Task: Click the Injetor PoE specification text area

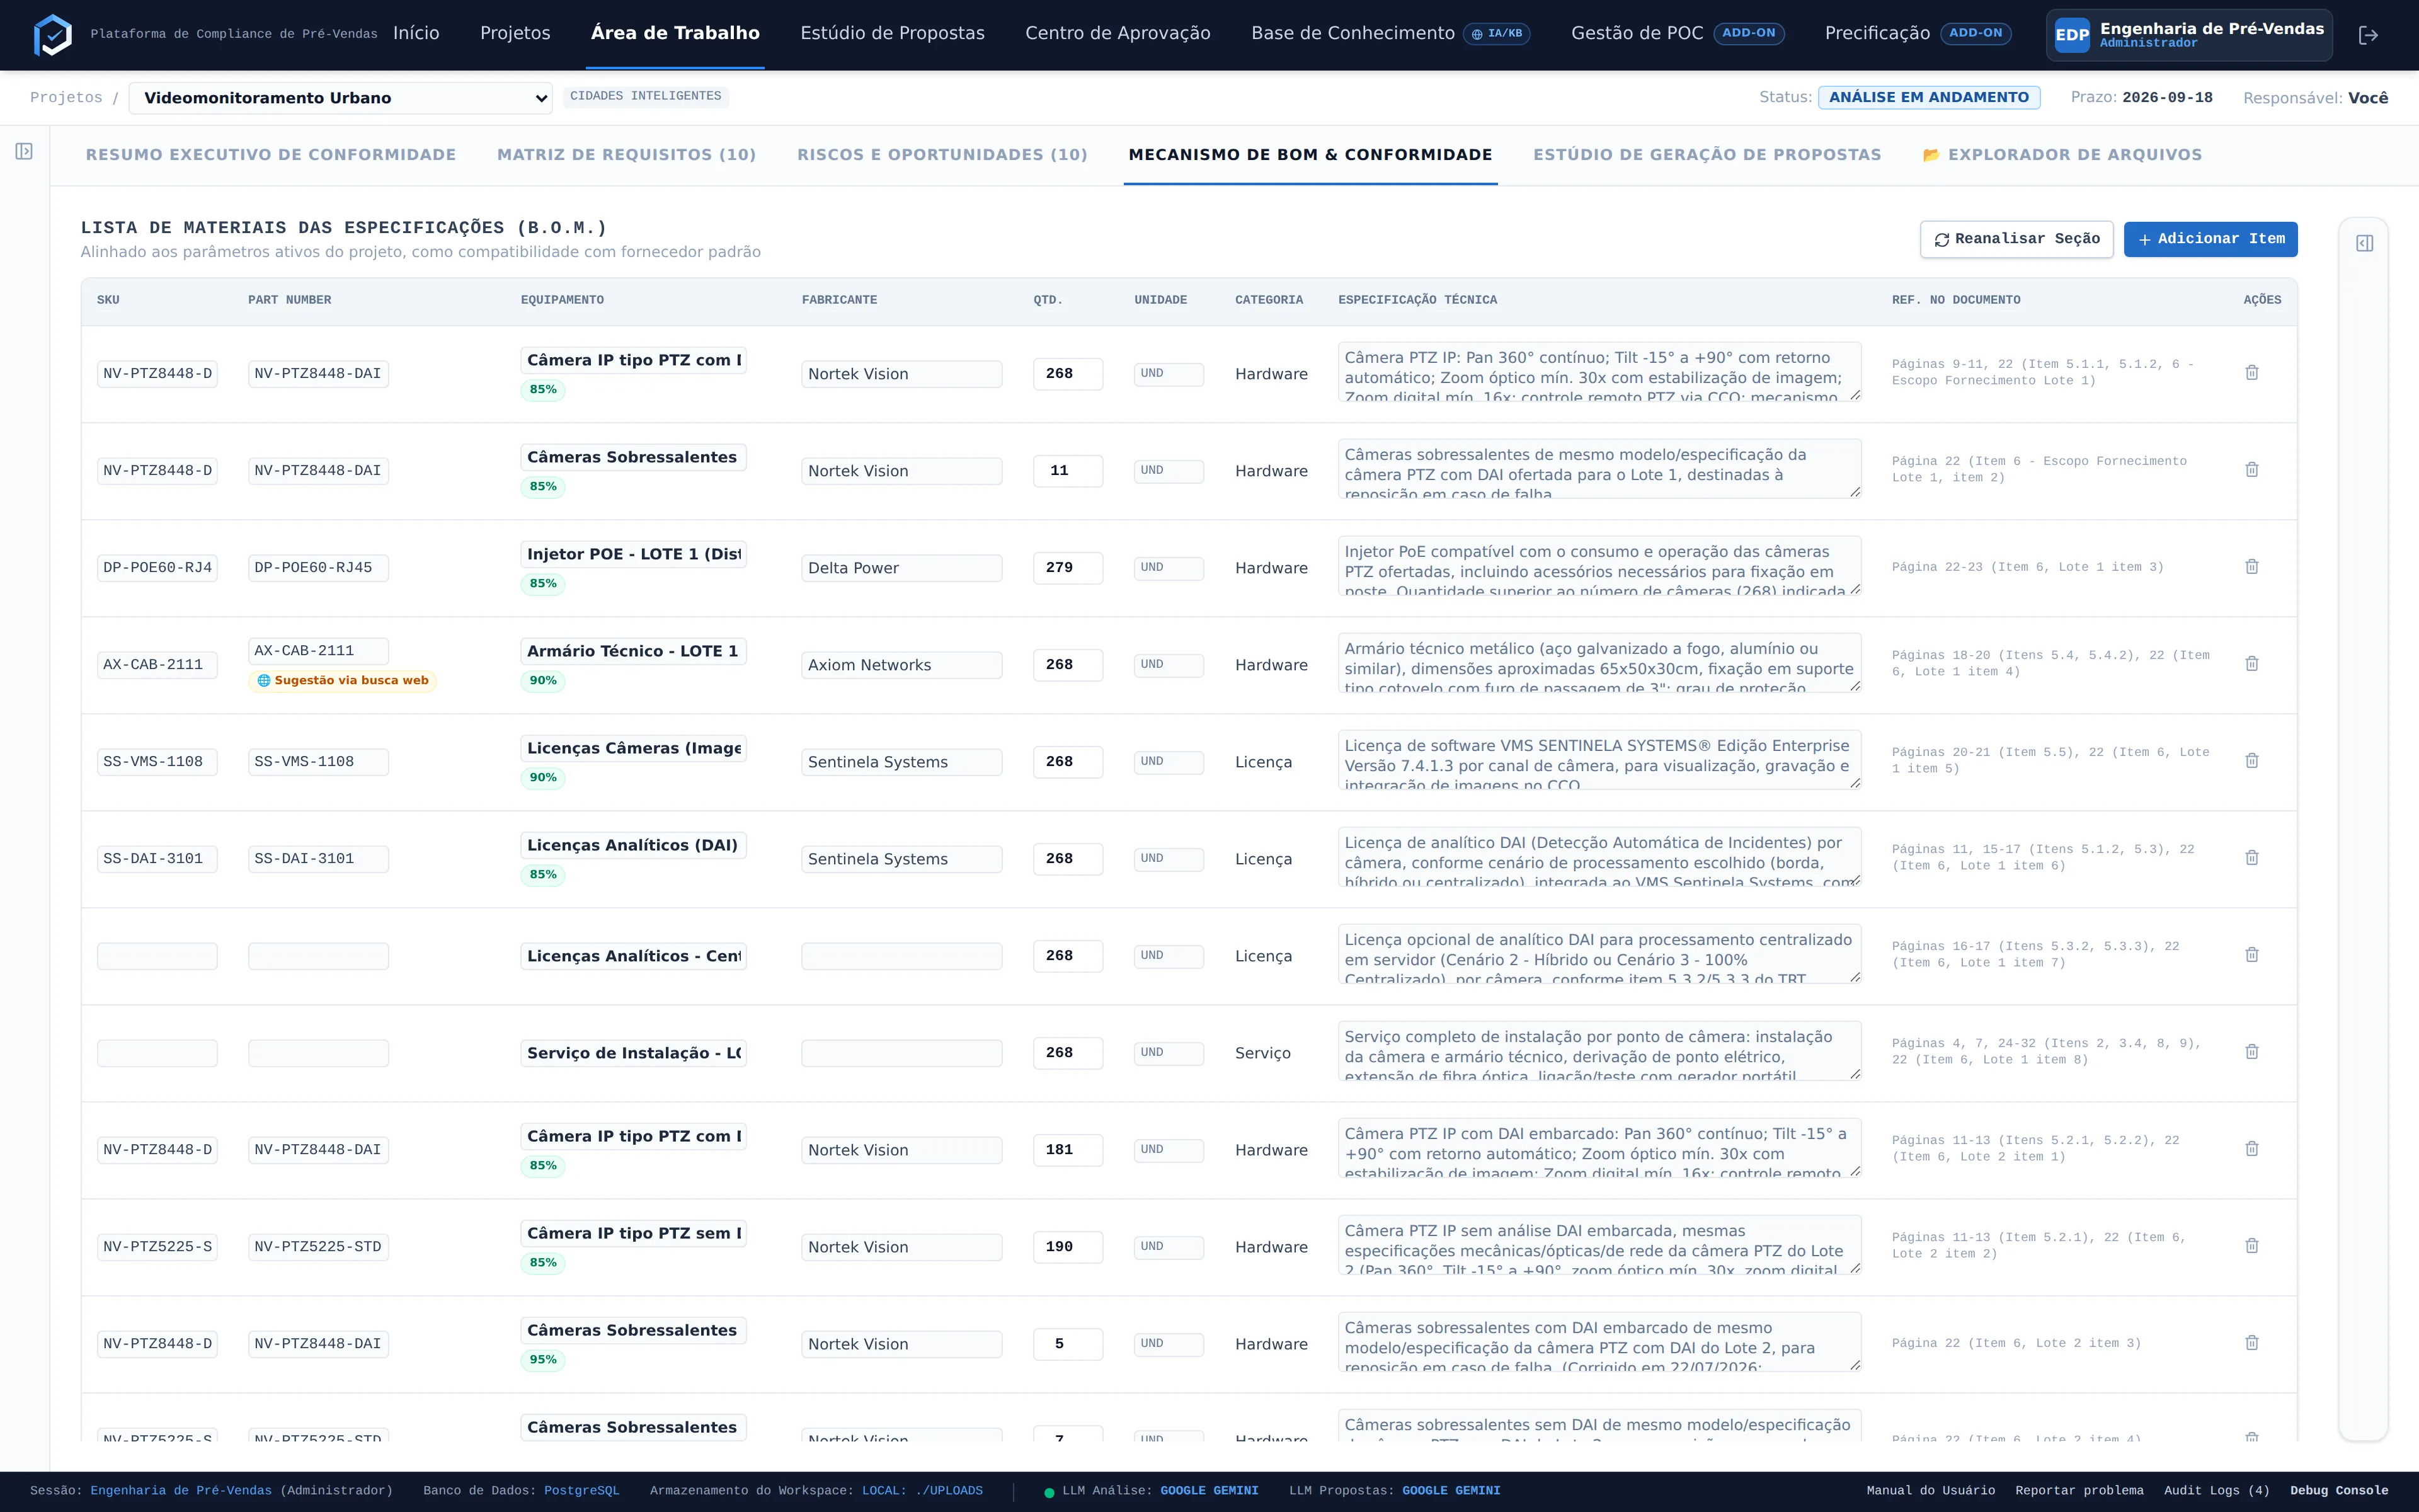Action: click(x=1599, y=566)
